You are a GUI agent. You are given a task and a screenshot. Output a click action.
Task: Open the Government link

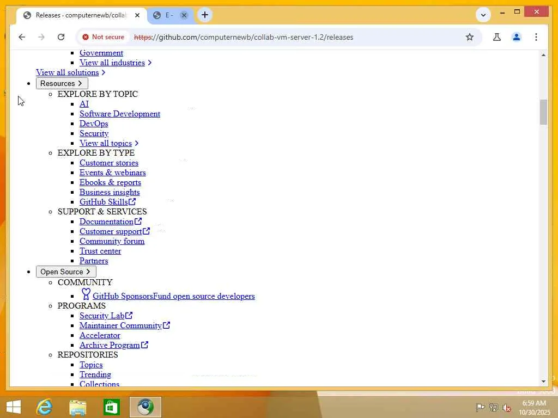(101, 53)
